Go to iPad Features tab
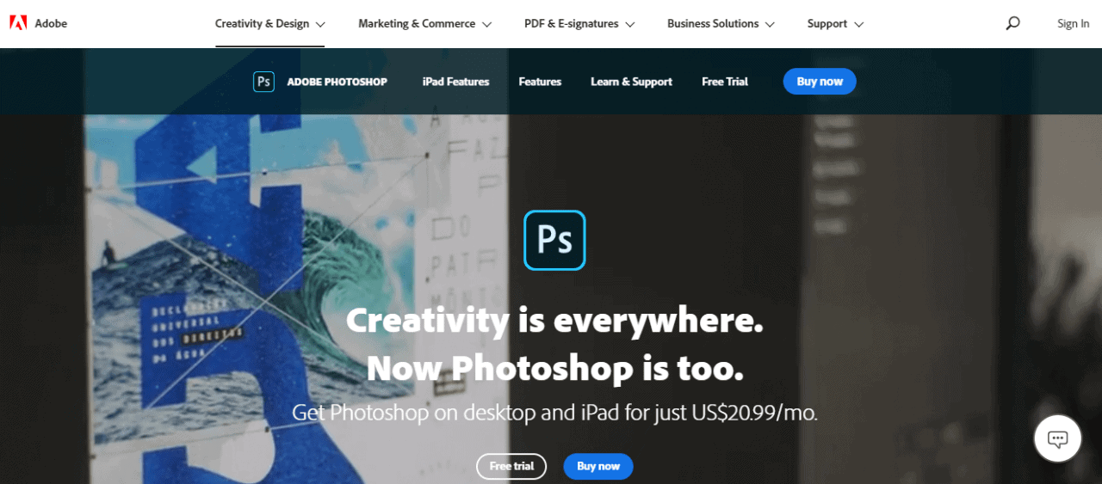This screenshot has width=1102, height=484. 455,82
